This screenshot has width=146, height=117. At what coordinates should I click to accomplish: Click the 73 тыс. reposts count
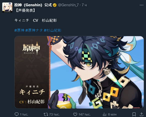point(54,115)
